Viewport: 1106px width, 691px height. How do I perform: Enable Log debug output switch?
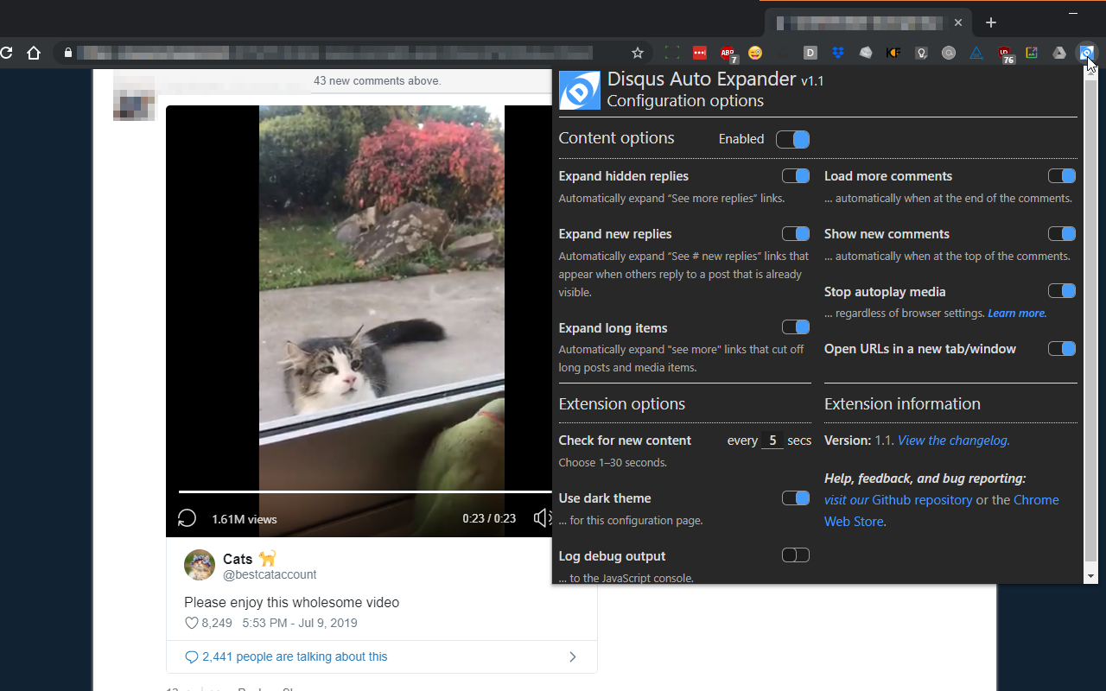pos(796,555)
